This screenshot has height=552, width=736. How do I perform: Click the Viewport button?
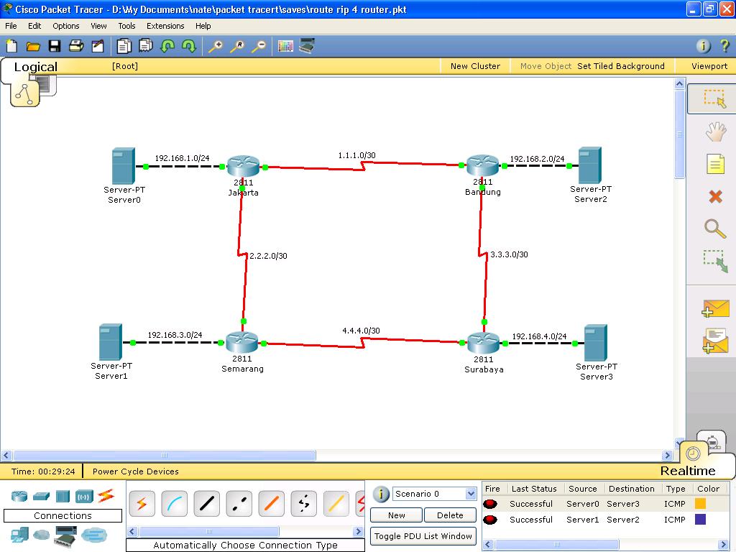(709, 66)
